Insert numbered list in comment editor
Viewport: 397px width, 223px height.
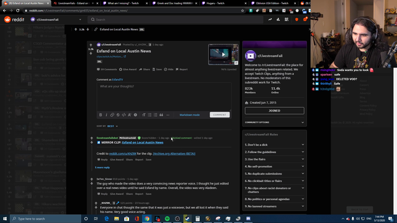[156, 115]
